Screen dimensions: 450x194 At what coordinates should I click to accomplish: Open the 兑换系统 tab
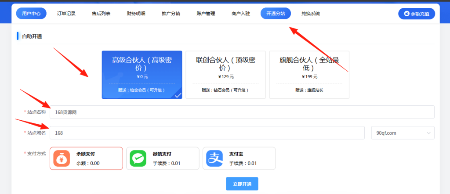[x=311, y=14]
